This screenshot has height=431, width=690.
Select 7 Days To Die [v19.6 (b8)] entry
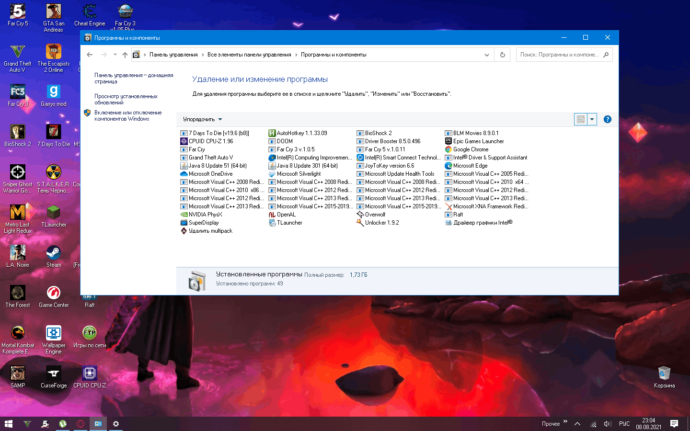pos(215,133)
